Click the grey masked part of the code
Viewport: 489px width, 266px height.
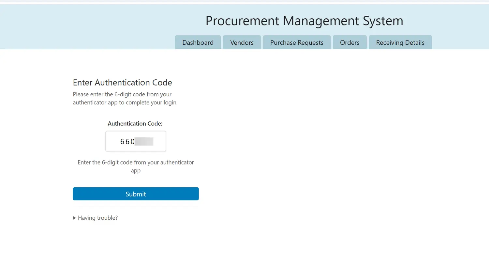click(x=144, y=142)
